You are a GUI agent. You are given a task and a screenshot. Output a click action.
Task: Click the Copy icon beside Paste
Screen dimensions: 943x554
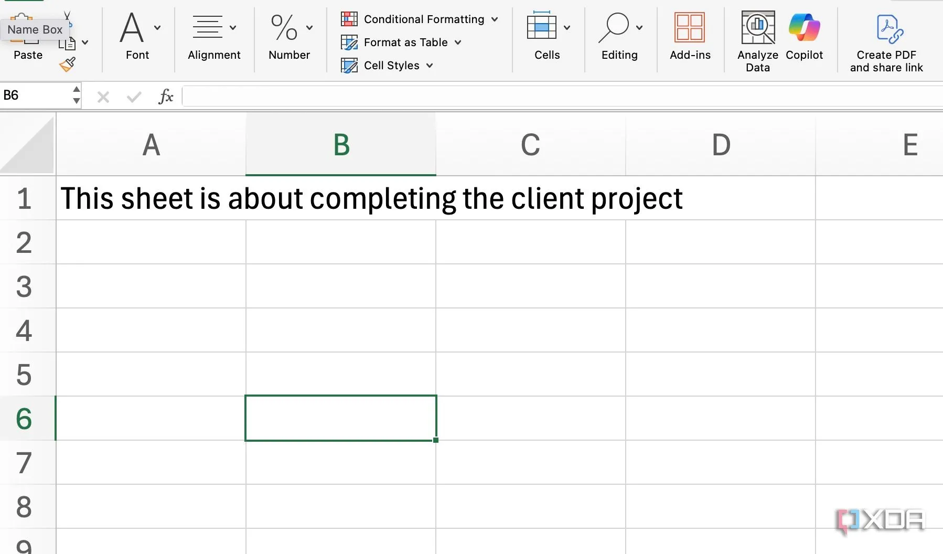[68, 44]
